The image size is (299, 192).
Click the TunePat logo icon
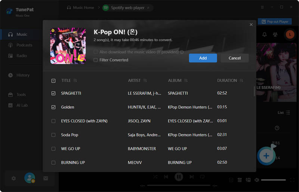(9, 11)
